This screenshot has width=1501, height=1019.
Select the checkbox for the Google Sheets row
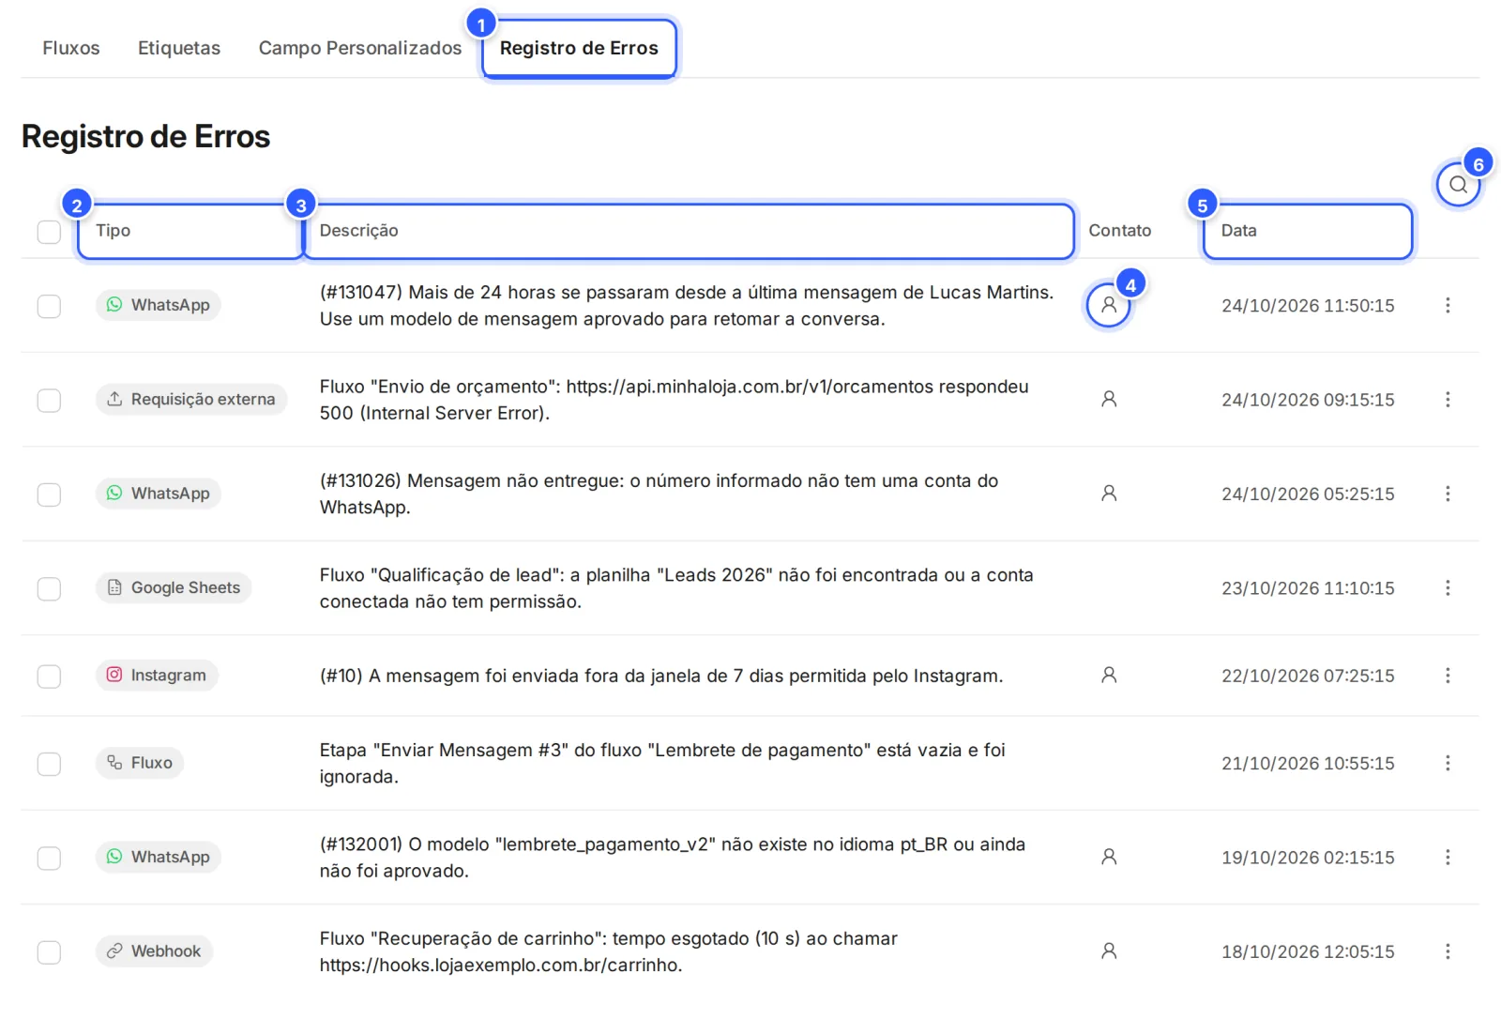49,589
